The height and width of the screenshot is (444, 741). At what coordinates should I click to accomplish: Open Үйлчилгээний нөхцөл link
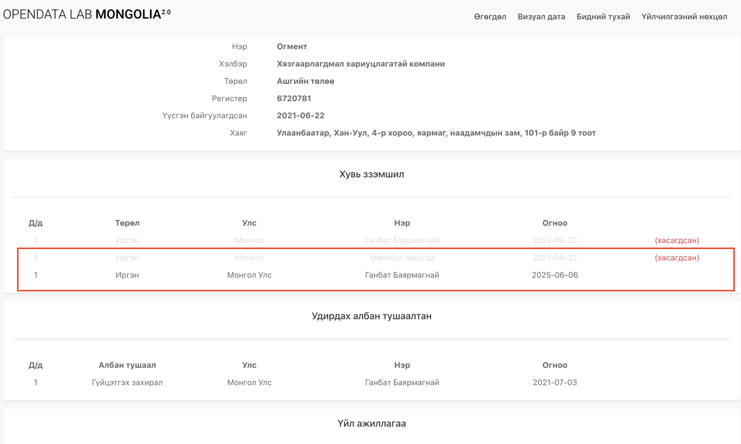684,17
